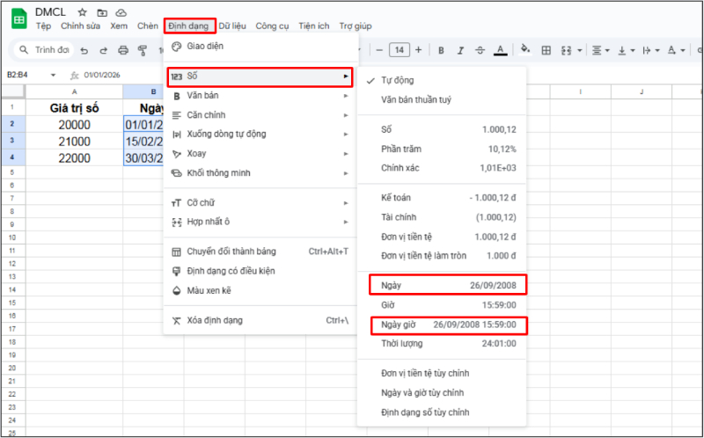The width and height of the screenshot is (704, 438).
Task: Select Giao diện theme option
Action: [260, 47]
